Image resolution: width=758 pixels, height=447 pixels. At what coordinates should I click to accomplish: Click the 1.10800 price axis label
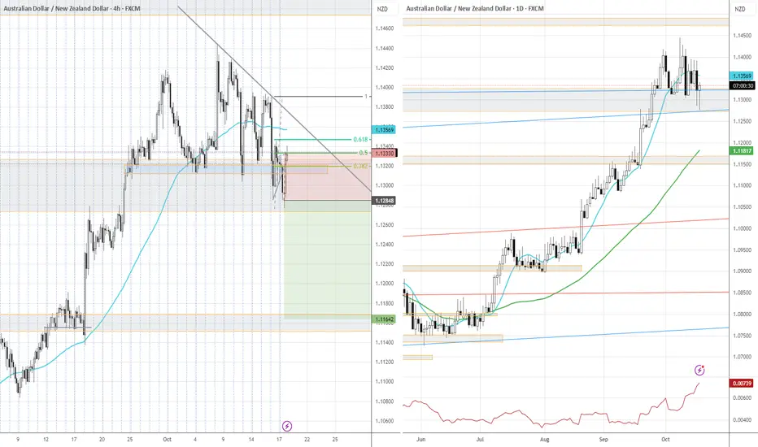click(x=385, y=401)
